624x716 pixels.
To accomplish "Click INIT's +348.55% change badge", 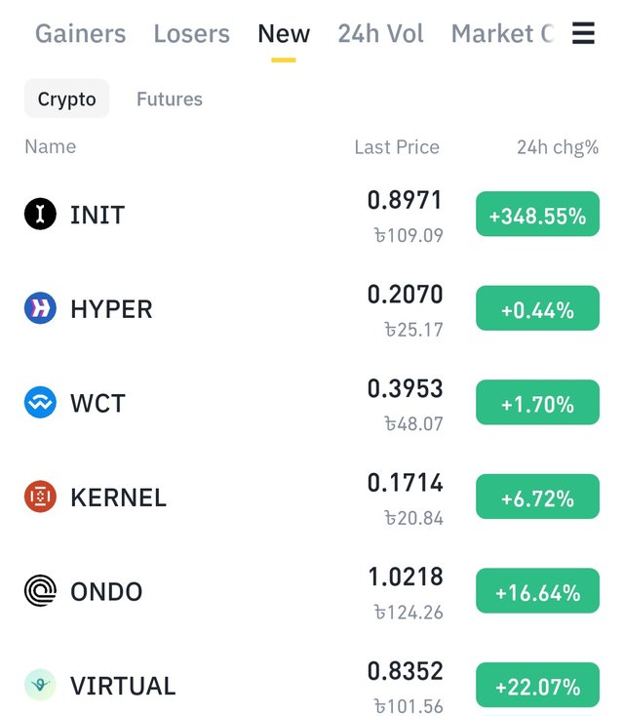I will [537, 215].
